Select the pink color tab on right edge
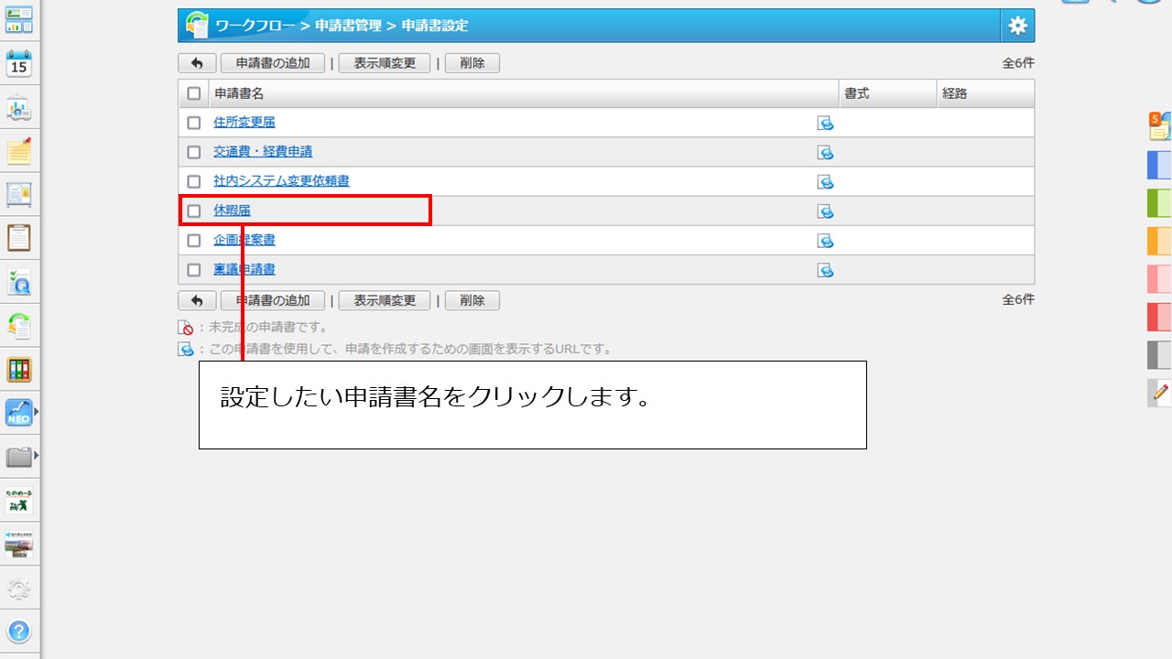1172x659 pixels. (x=1160, y=278)
